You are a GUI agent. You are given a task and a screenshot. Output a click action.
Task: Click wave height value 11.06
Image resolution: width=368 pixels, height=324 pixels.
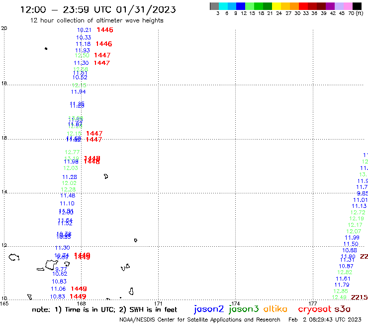[59, 289]
